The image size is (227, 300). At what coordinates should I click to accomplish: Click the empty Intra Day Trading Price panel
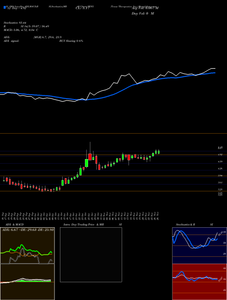91,255
